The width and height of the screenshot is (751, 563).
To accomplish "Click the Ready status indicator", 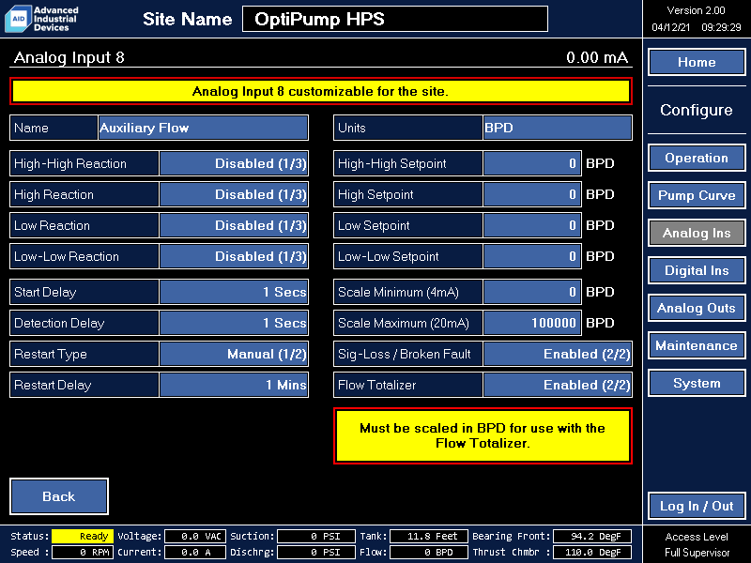I will pos(83,536).
